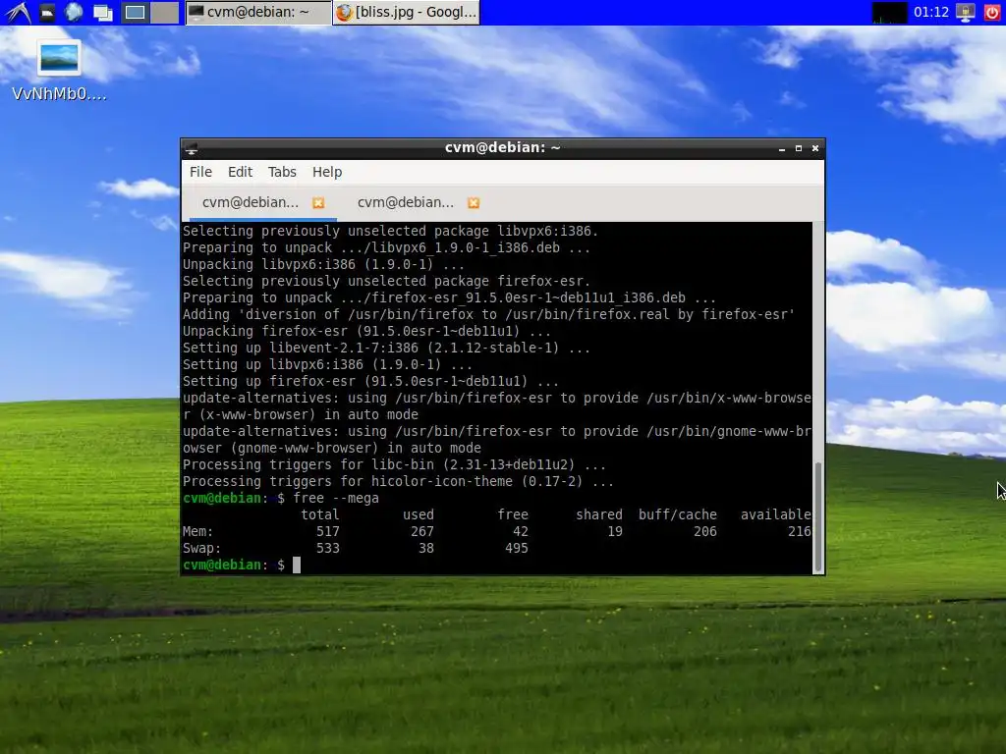
Task: Click the 'free --mega' command text
Action: coord(336,498)
